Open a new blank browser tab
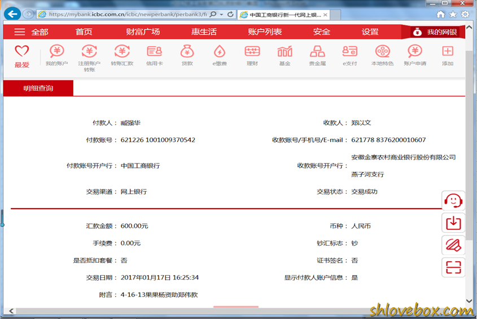The height and width of the screenshot is (319, 477). (x=335, y=15)
